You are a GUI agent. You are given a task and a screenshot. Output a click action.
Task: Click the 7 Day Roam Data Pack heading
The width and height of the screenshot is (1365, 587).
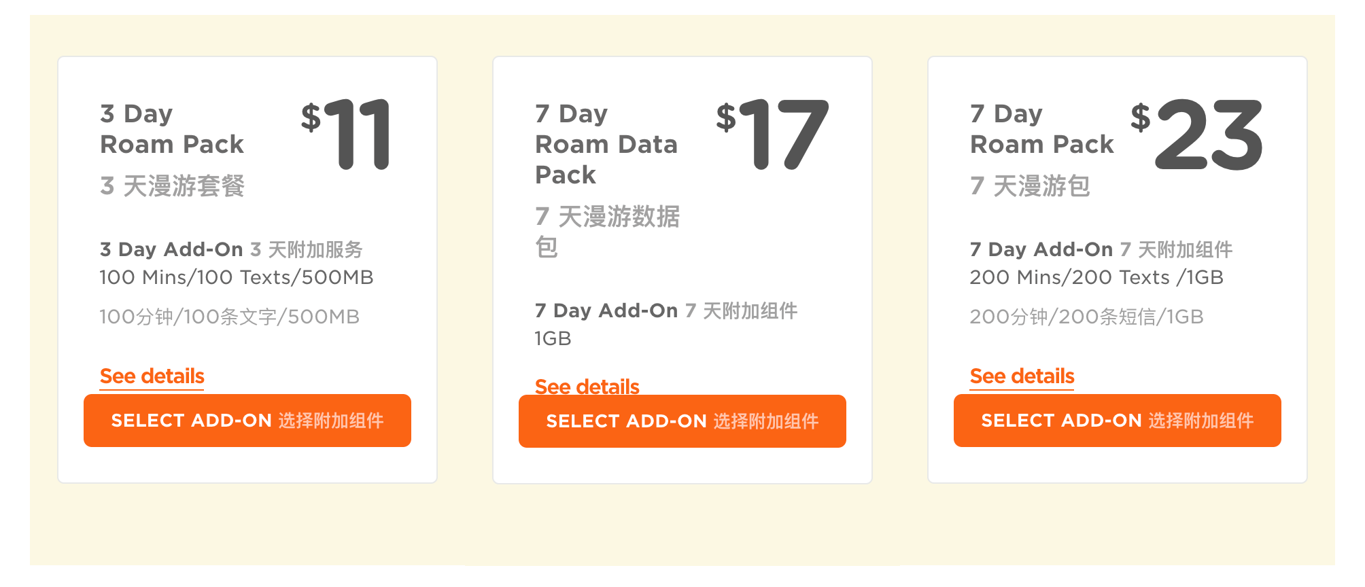pyautogui.click(x=606, y=144)
